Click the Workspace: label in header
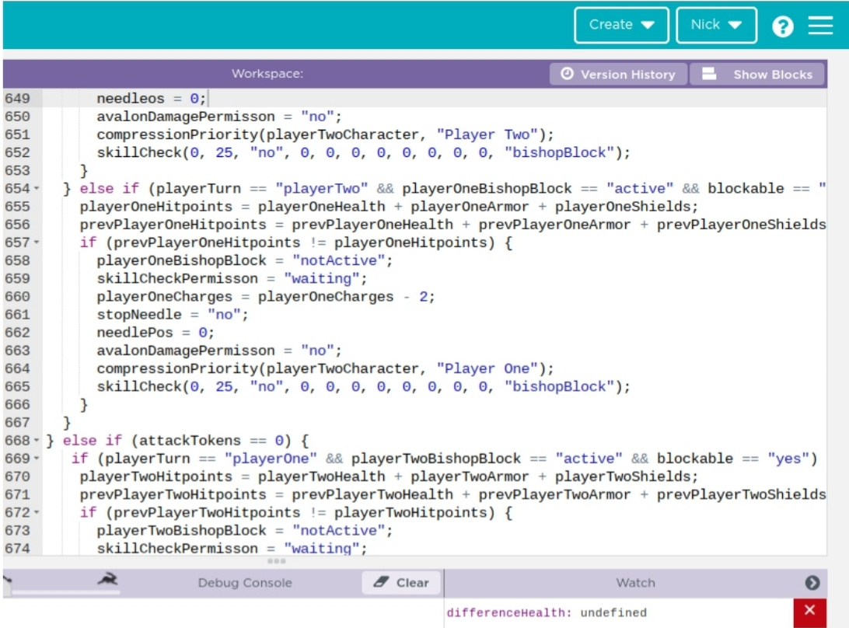Image resolution: width=849 pixels, height=628 pixels. point(267,74)
